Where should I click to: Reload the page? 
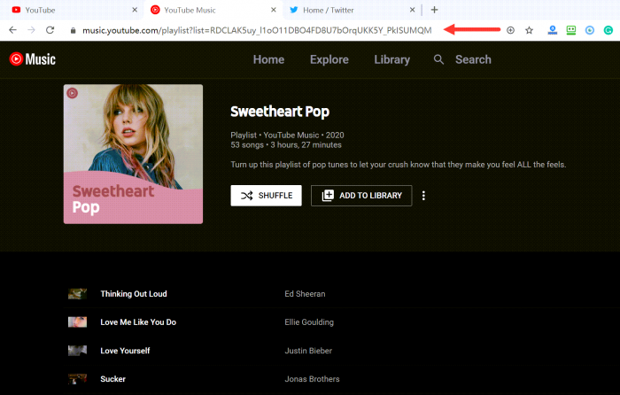(50, 29)
